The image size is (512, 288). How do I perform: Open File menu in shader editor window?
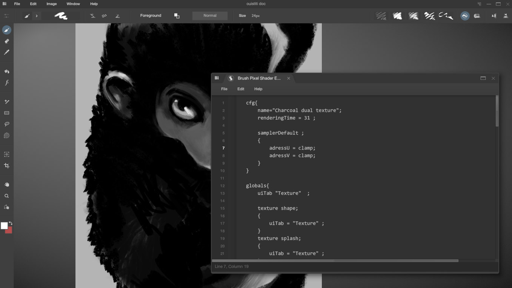(x=224, y=89)
